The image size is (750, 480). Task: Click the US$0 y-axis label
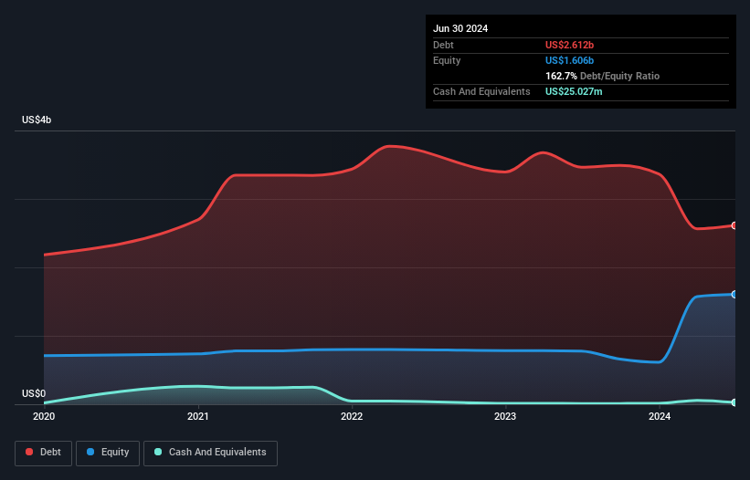coord(34,393)
